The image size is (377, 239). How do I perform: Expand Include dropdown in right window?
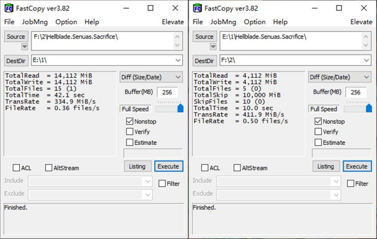click(x=336, y=181)
